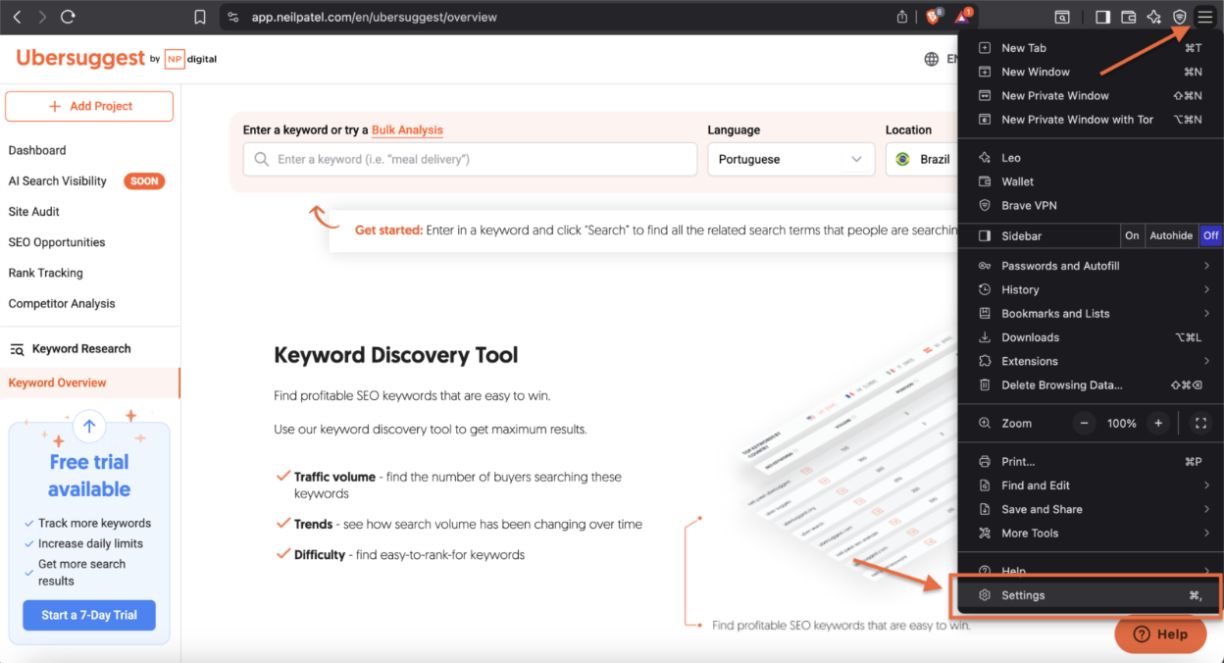Open Downloads from the menu

pyautogui.click(x=1091, y=337)
